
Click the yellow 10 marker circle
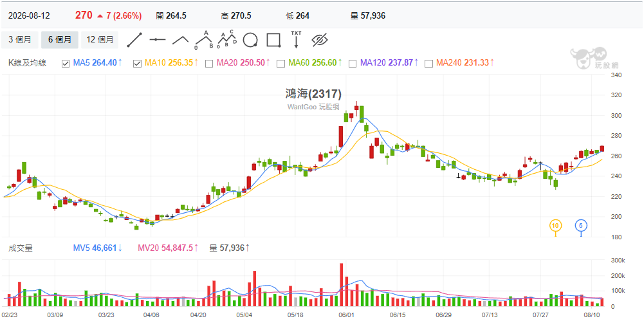[x=555, y=225]
